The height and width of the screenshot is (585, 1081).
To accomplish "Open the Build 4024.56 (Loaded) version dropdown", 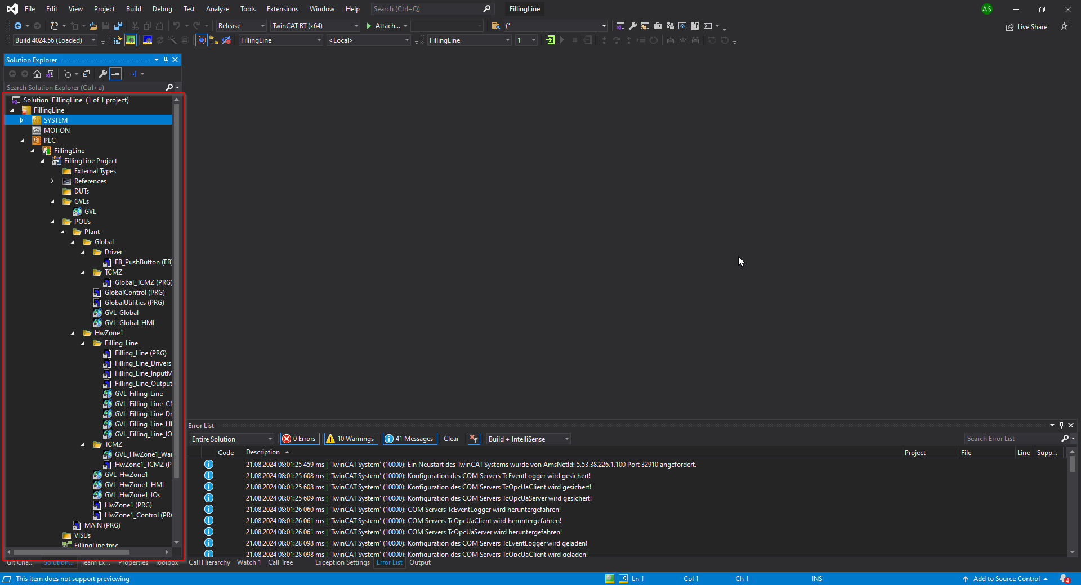I will pyautogui.click(x=55, y=40).
